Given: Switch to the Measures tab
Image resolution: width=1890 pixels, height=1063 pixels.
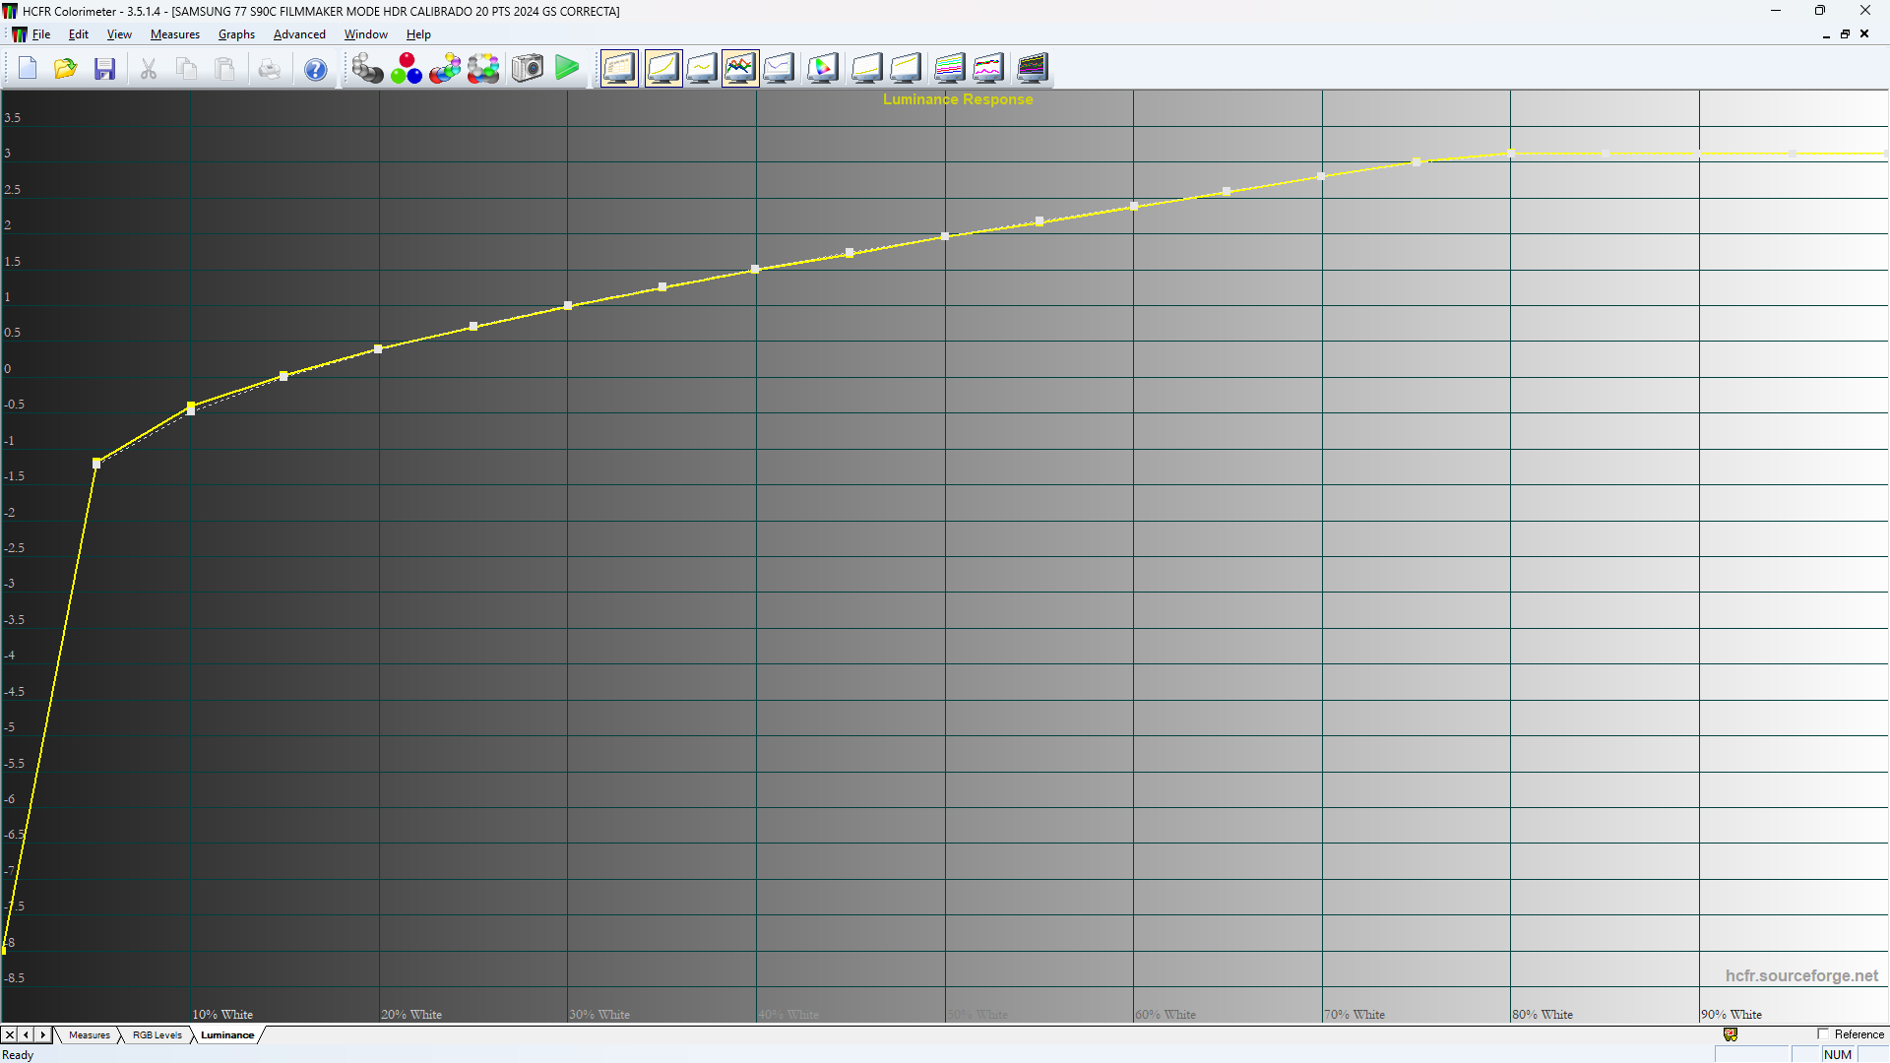Looking at the screenshot, I should point(90,1034).
